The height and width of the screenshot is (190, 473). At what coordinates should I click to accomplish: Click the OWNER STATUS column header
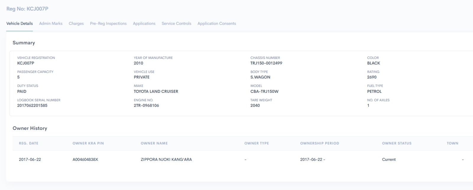click(x=396, y=143)
